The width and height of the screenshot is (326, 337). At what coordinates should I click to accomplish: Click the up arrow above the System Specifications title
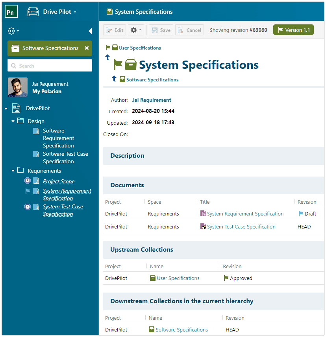107,57
